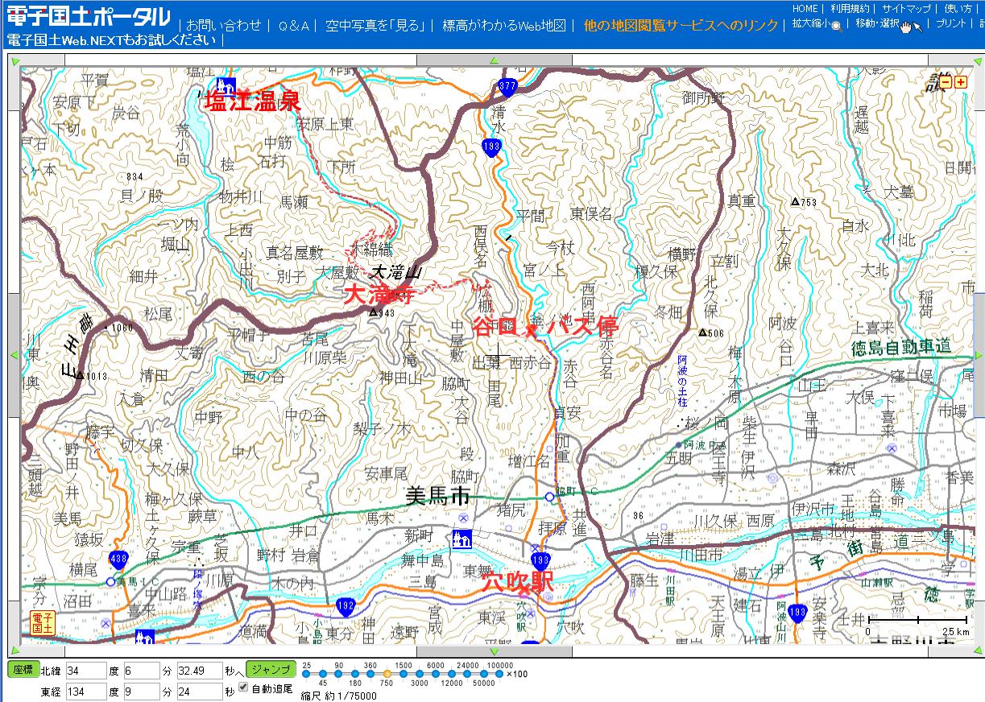Screen dimensions: 985x702
Task: Click the red 穴吹駅 map label
Action: (x=516, y=580)
